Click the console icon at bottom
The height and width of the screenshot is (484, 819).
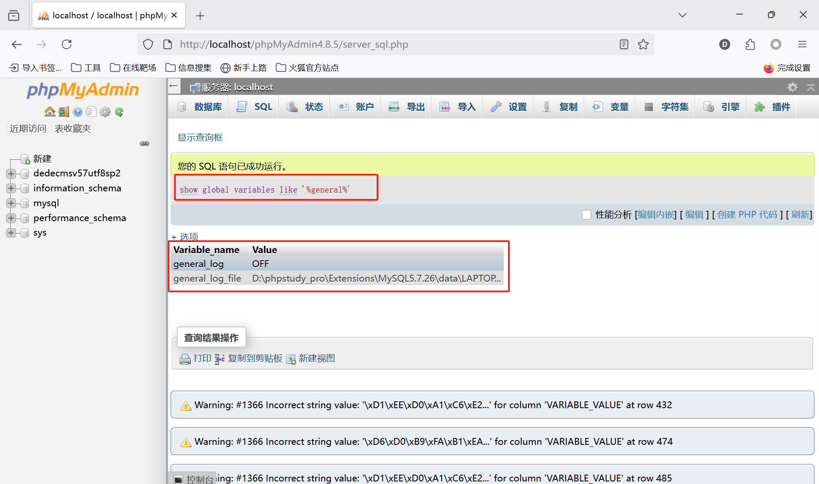[178, 479]
